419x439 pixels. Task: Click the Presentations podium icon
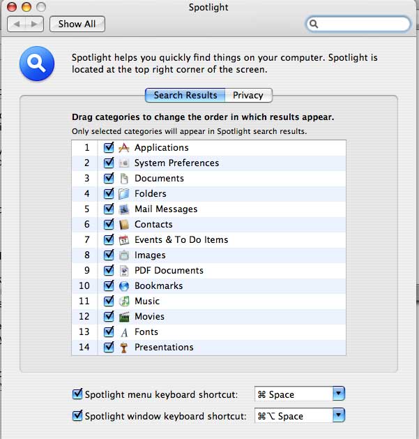coord(124,347)
